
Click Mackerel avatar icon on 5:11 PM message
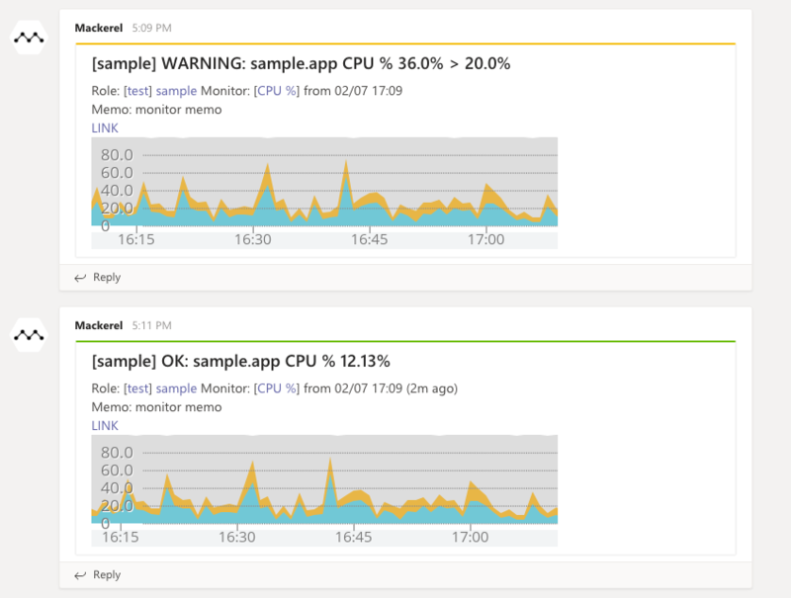click(x=30, y=335)
